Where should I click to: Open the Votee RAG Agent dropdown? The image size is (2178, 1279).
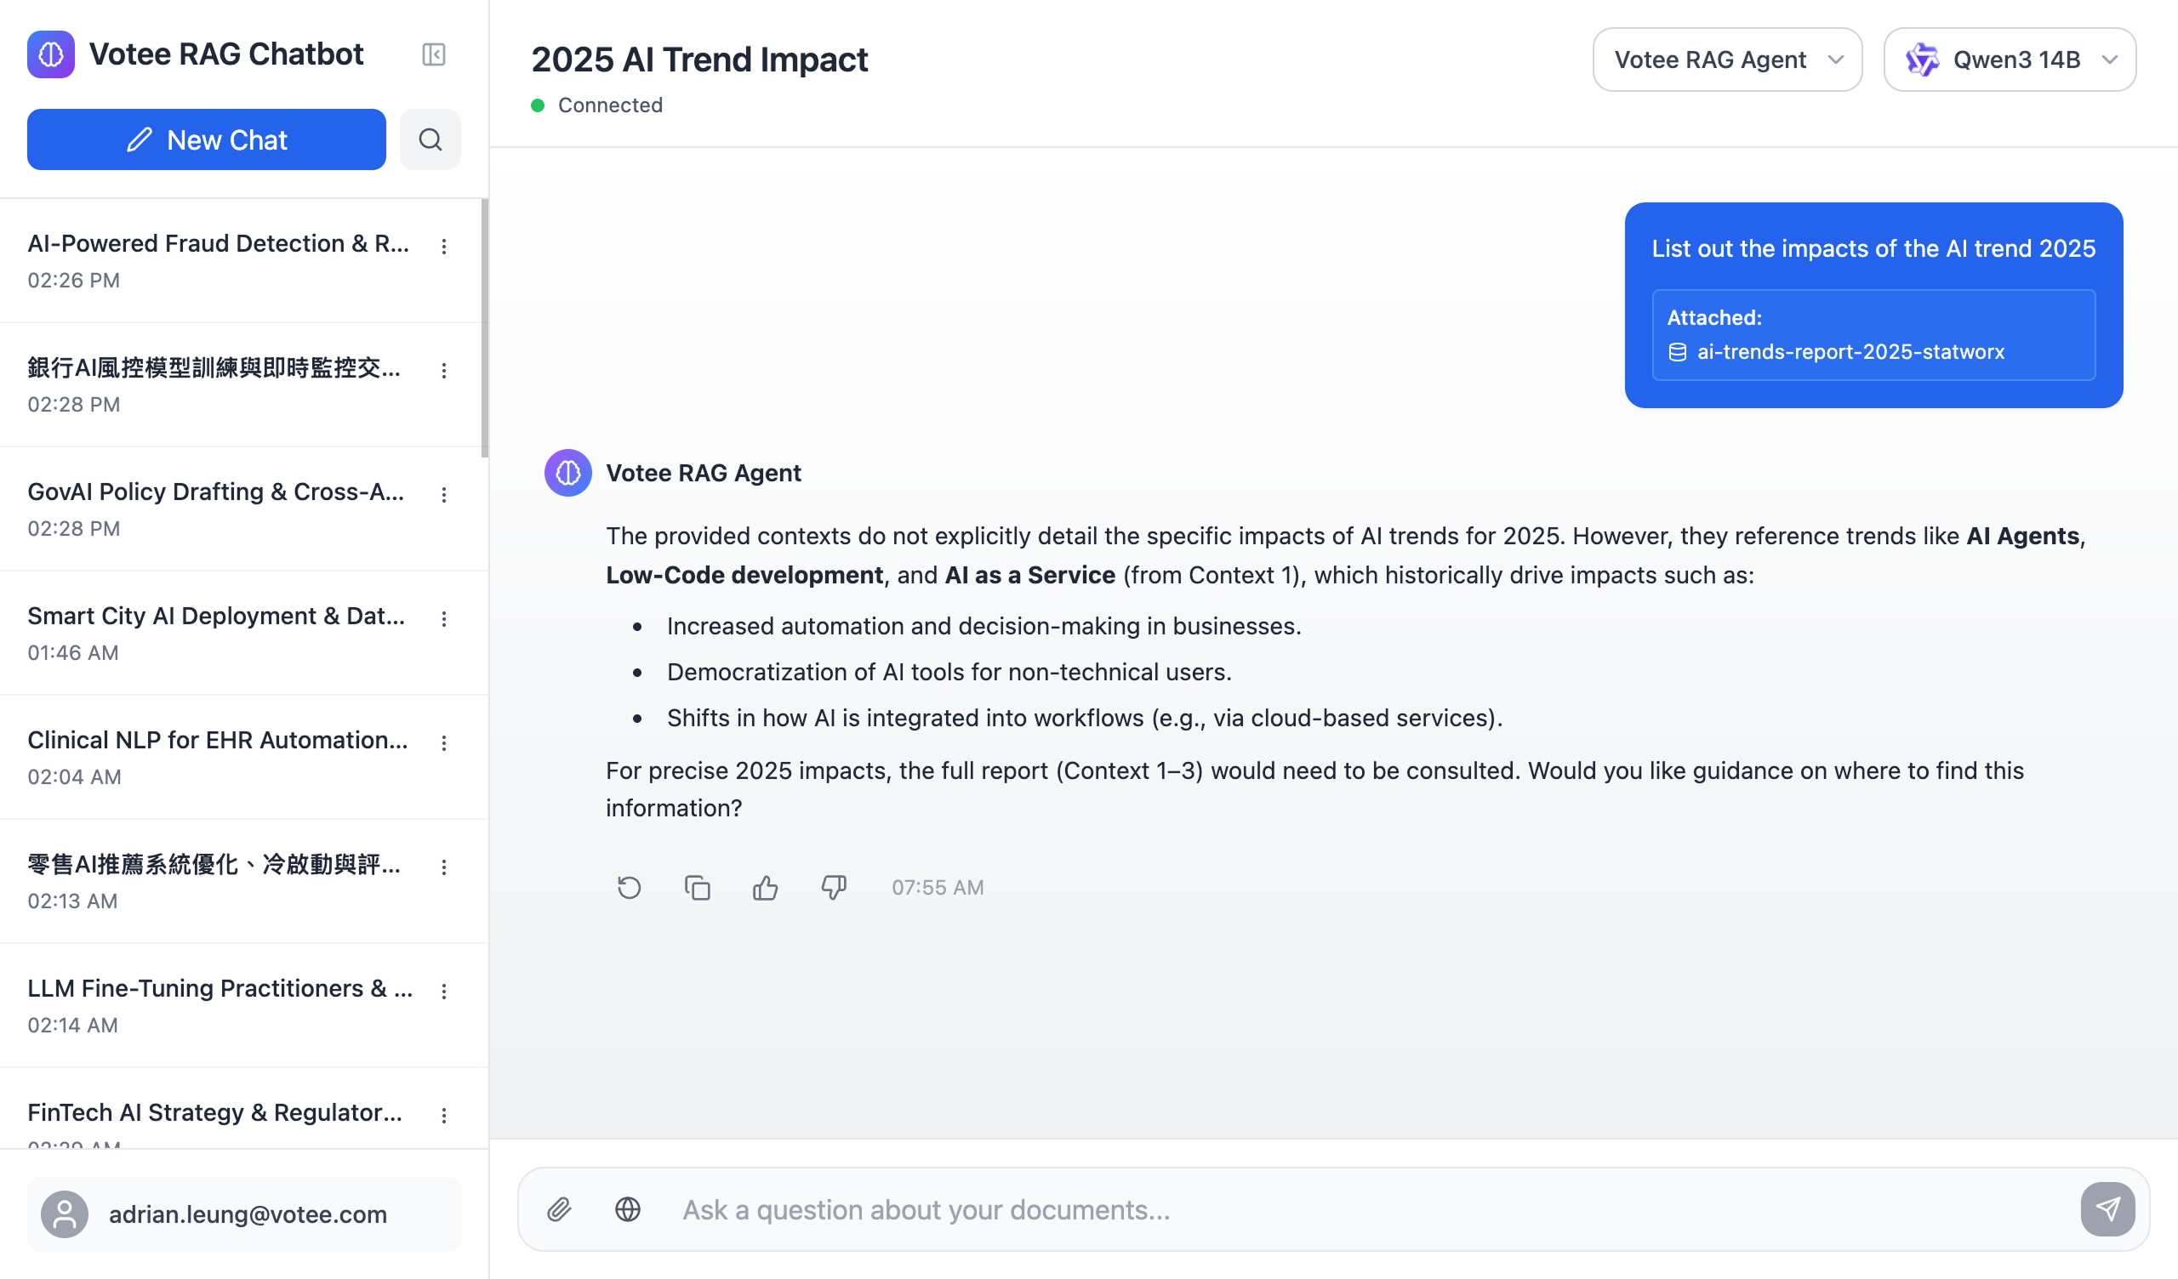point(1726,60)
